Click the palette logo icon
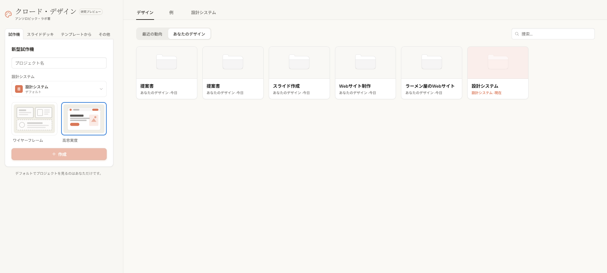Viewport: 607px width, 273px height. coord(8,14)
